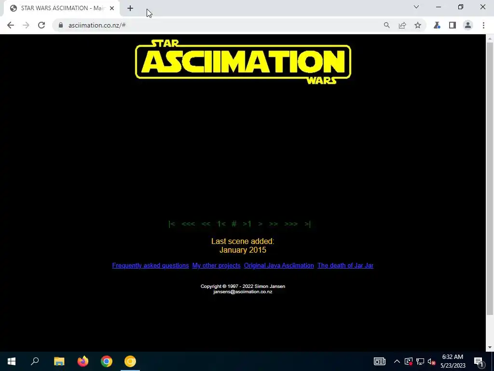
Task: Step forward one frame with >1
Action: 247,224
